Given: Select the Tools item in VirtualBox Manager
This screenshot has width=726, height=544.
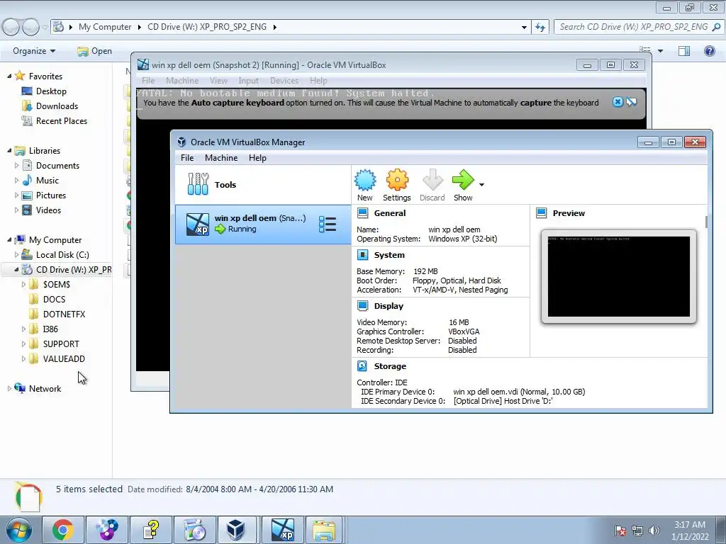Looking at the screenshot, I should coord(263,185).
